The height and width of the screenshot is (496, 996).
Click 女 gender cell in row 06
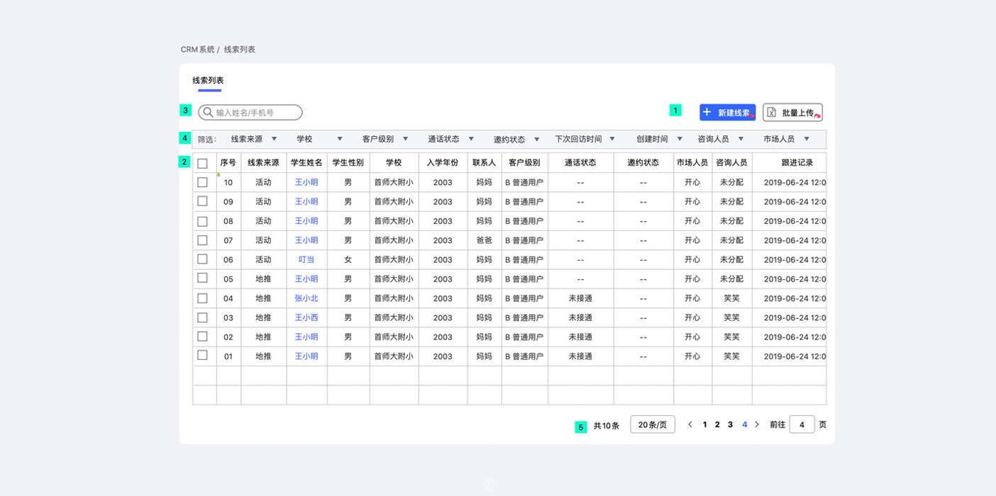click(348, 259)
